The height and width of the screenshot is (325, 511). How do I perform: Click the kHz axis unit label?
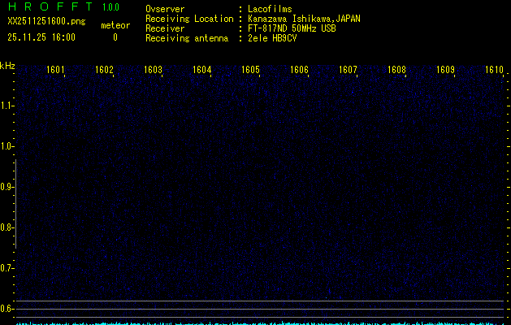7,66
